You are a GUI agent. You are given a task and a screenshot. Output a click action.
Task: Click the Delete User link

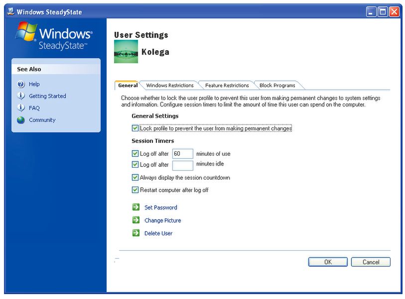(x=158, y=233)
